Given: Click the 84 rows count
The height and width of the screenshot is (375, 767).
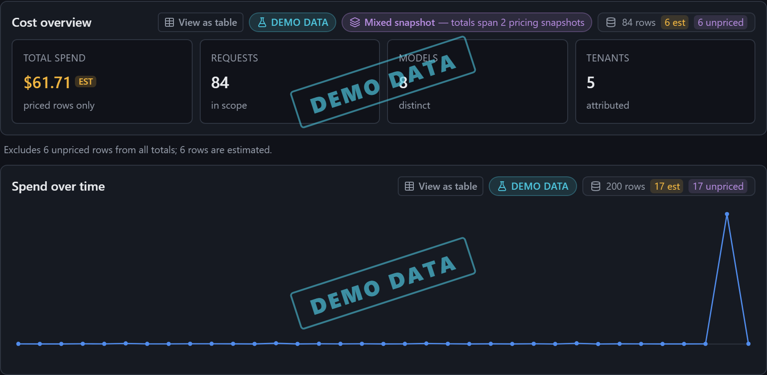Looking at the screenshot, I should click(639, 22).
